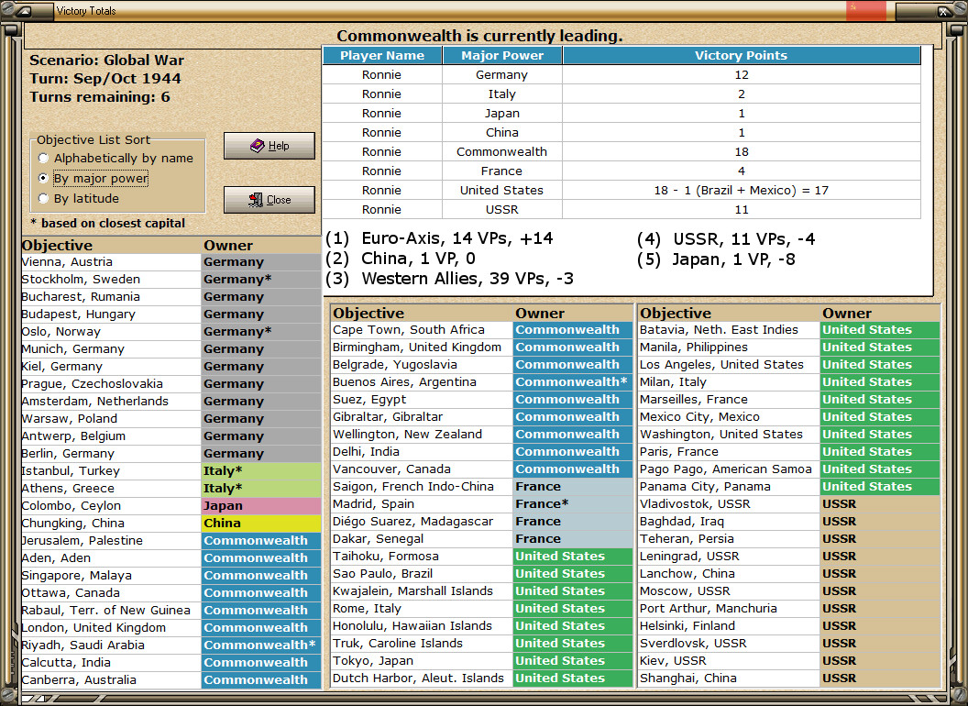This screenshot has width=968, height=706.
Task: Select Saigon, French Indo-China objective
Action: pyautogui.click(x=422, y=487)
